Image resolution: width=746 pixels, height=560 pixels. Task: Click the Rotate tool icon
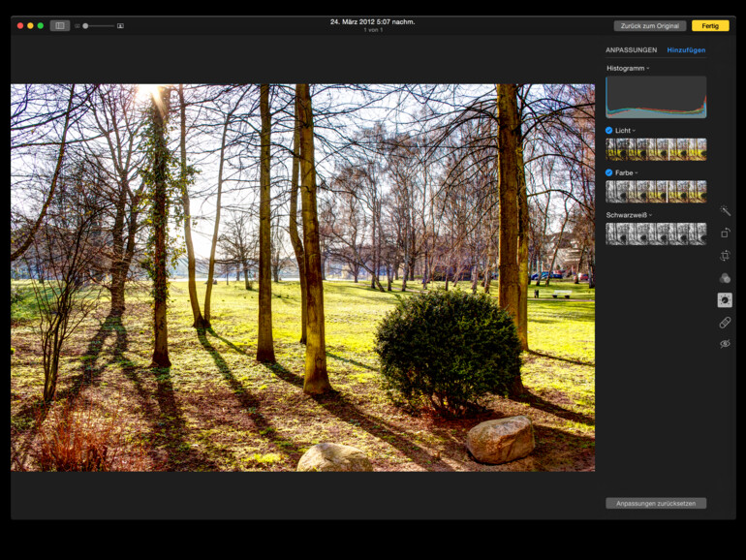pos(725,233)
